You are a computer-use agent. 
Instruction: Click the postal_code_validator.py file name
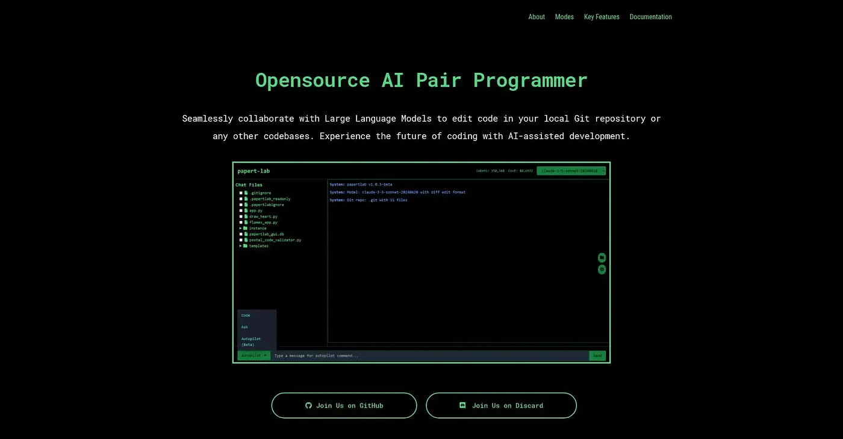(x=275, y=240)
